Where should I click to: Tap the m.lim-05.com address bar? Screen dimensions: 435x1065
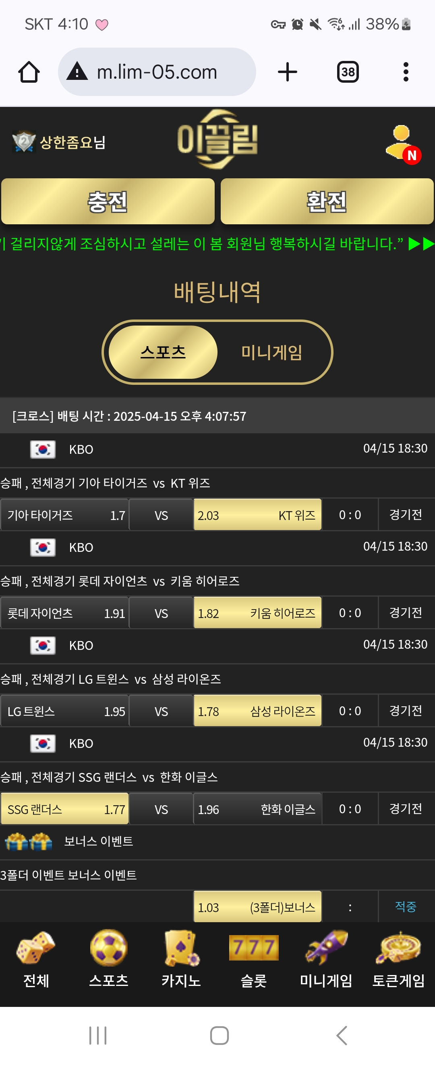[x=157, y=72]
